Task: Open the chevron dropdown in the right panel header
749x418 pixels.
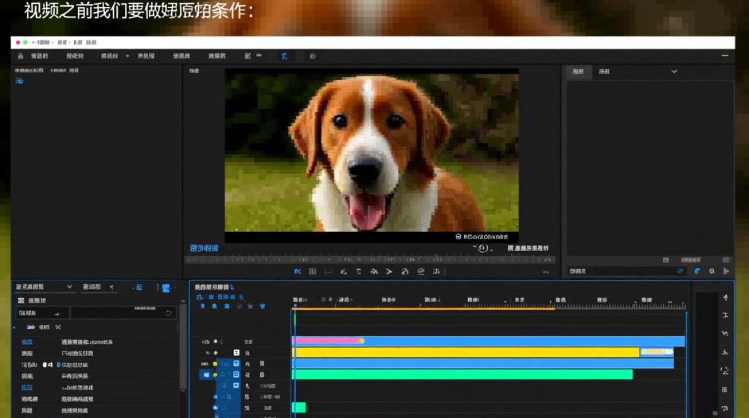Action: point(674,71)
